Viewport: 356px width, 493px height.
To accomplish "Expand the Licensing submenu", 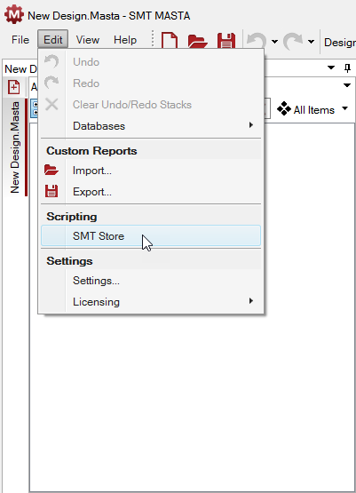I will coord(151,302).
